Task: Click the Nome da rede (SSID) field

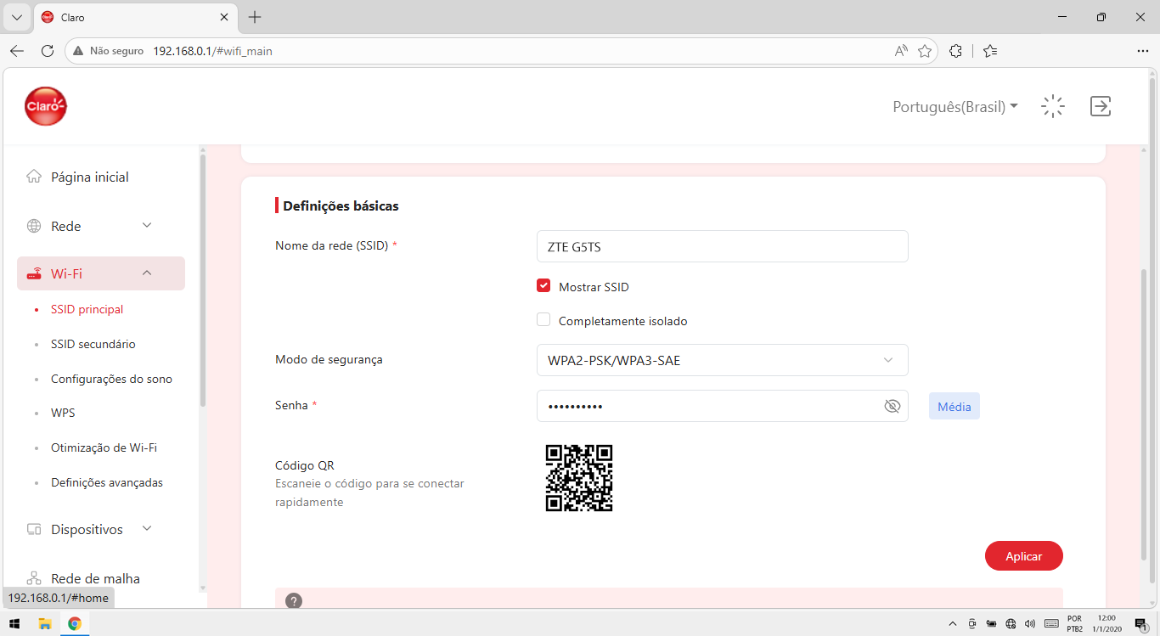Action: 723,247
